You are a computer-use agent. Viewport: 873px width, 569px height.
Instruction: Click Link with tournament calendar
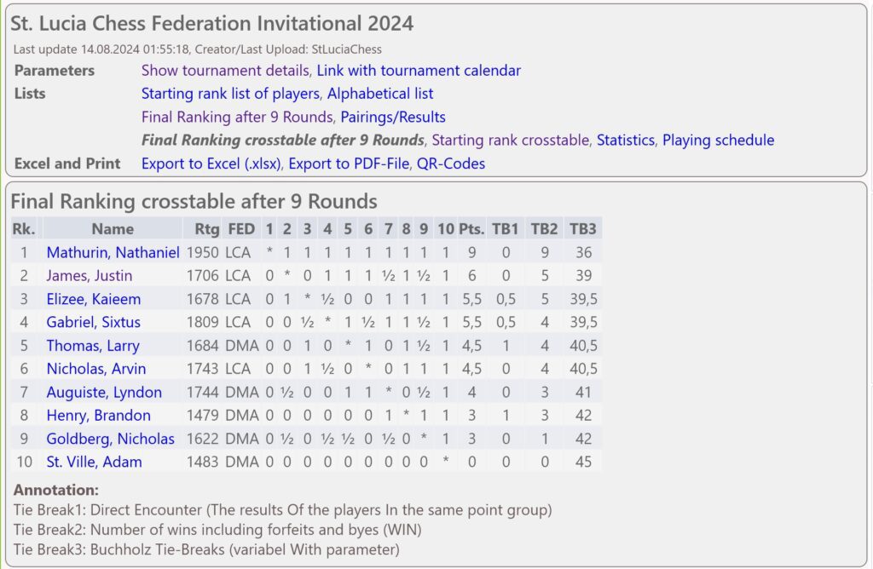pos(419,71)
